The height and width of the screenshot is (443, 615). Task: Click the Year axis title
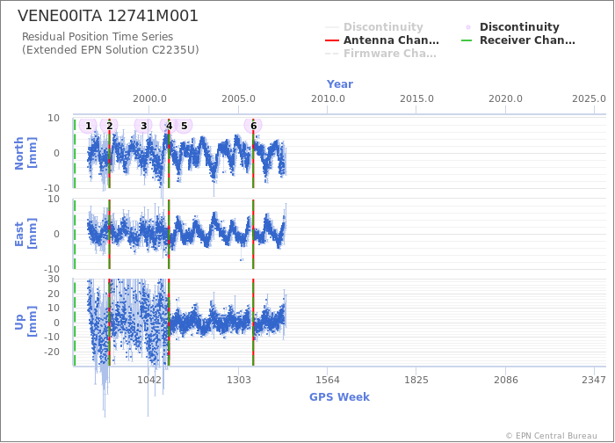point(340,84)
